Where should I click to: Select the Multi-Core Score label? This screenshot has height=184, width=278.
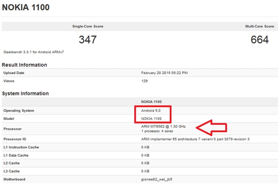coord(260,26)
